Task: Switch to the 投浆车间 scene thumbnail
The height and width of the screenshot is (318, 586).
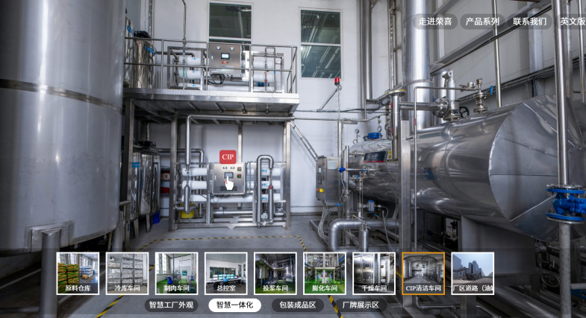Action: pos(275,273)
